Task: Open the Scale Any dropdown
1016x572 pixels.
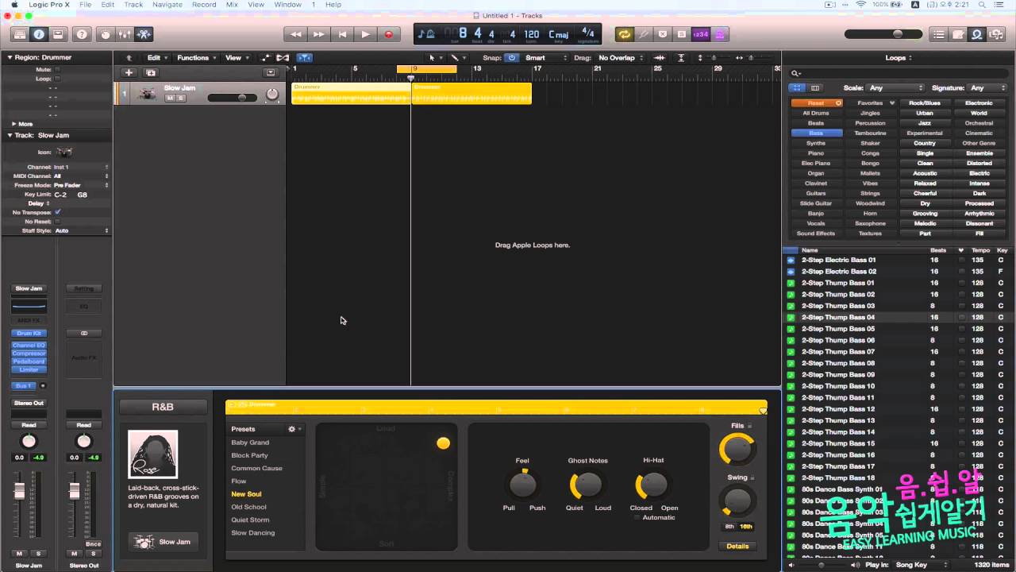Action: 895,87
